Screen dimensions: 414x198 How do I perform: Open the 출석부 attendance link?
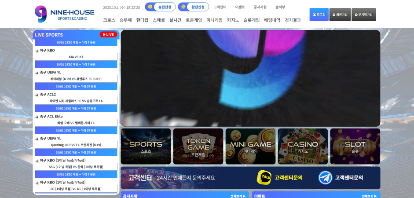click(x=280, y=7)
